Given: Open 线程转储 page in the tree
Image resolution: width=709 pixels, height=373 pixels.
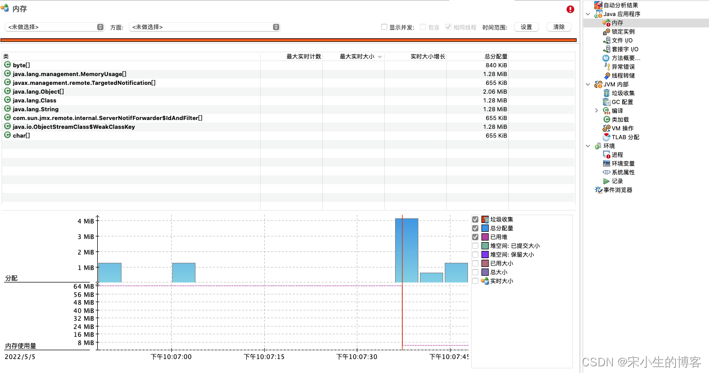Looking at the screenshot, I should tap(623, 76).
